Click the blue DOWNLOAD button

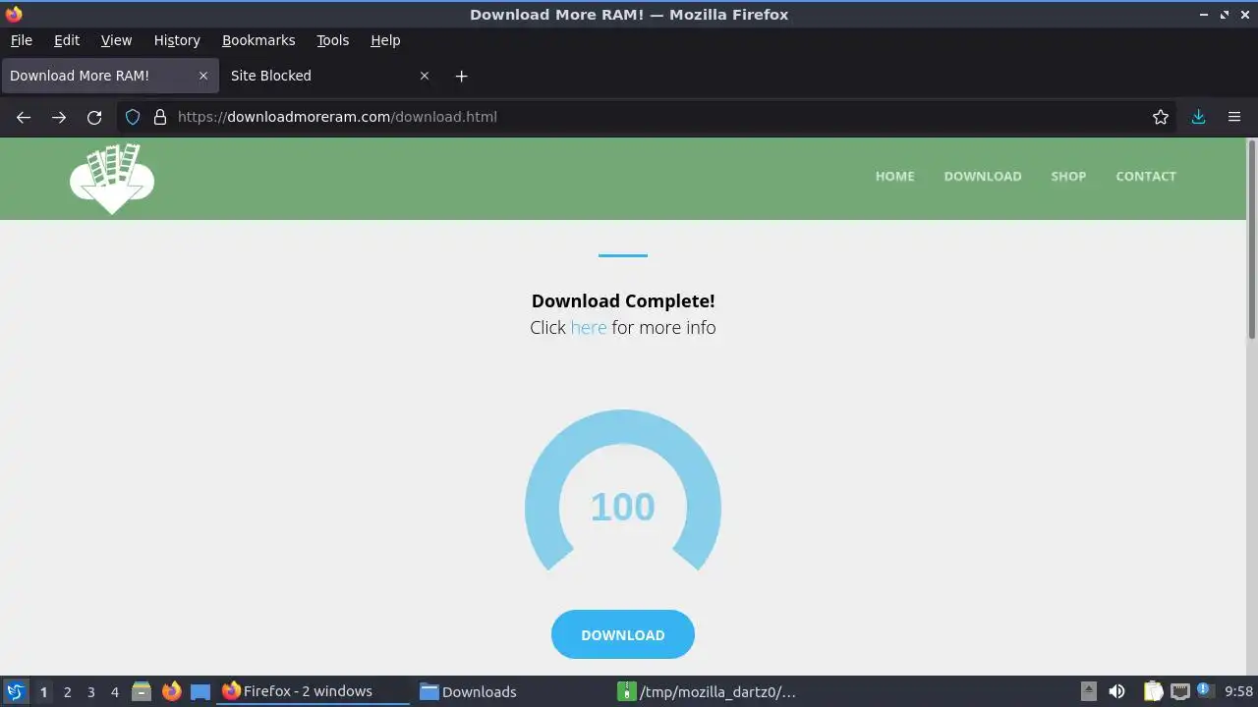pyautogui.click(x=623, y=635)
